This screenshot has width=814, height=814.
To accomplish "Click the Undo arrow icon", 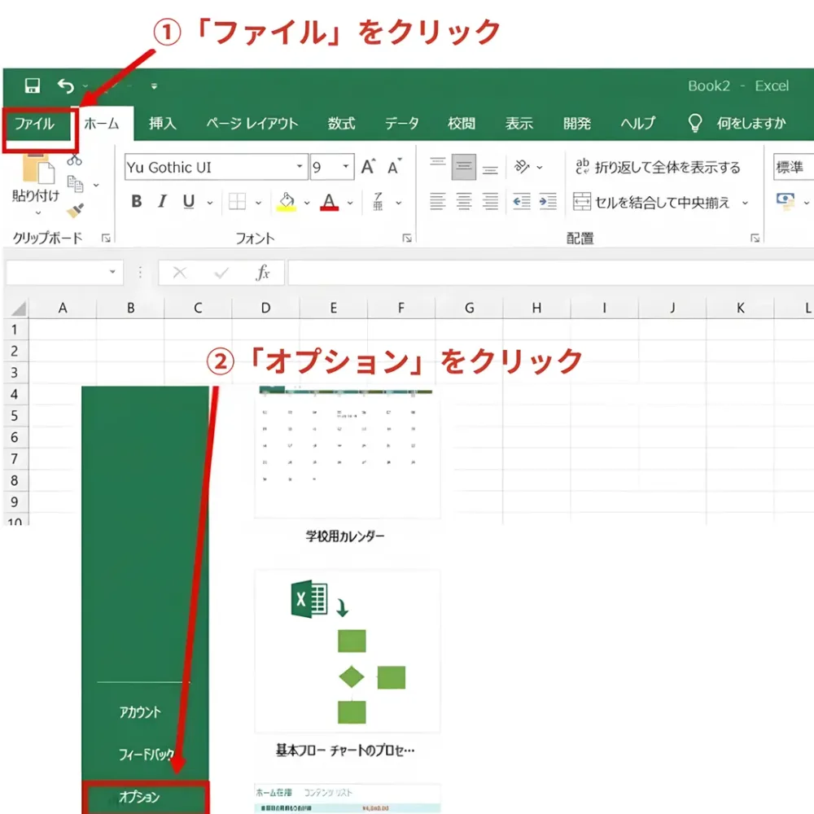I will tap(65, 85).
